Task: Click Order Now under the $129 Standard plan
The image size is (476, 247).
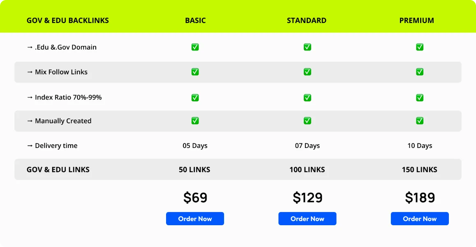Action: click(x=307, y=219)
